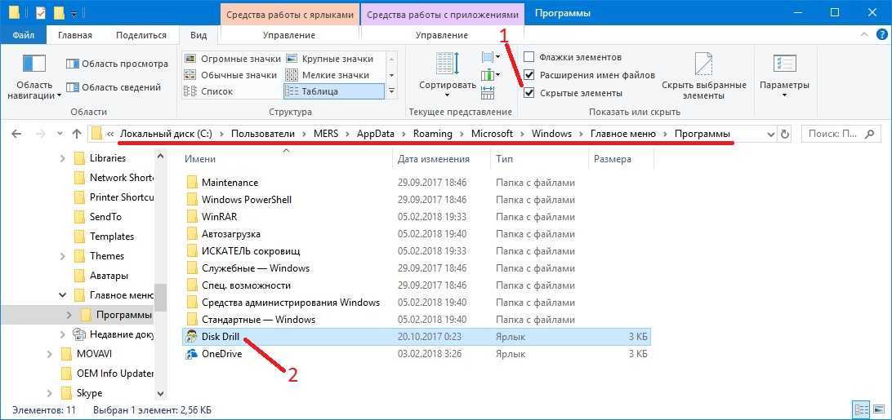Open address bar history dropdown
This screenshot has width=892, height=420.
click(771, 134)
